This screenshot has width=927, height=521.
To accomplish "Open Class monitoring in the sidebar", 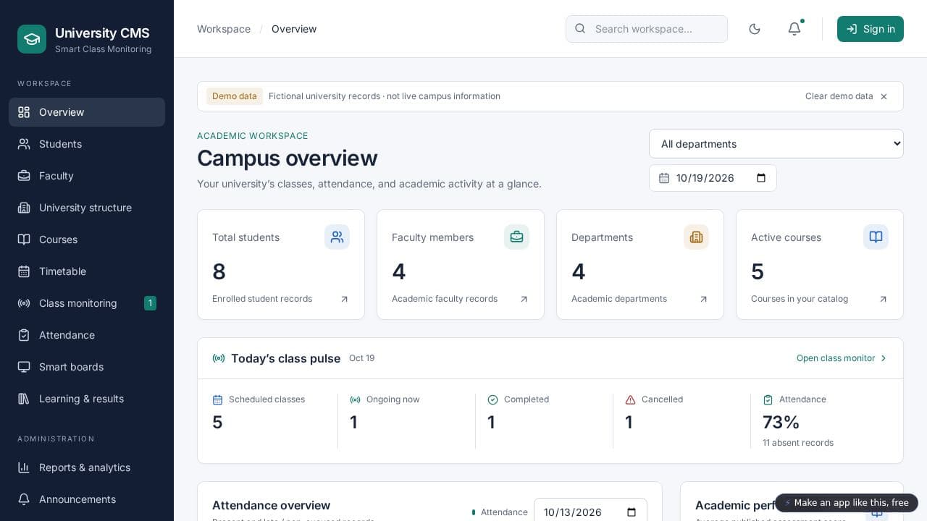I will click(87, 303).
